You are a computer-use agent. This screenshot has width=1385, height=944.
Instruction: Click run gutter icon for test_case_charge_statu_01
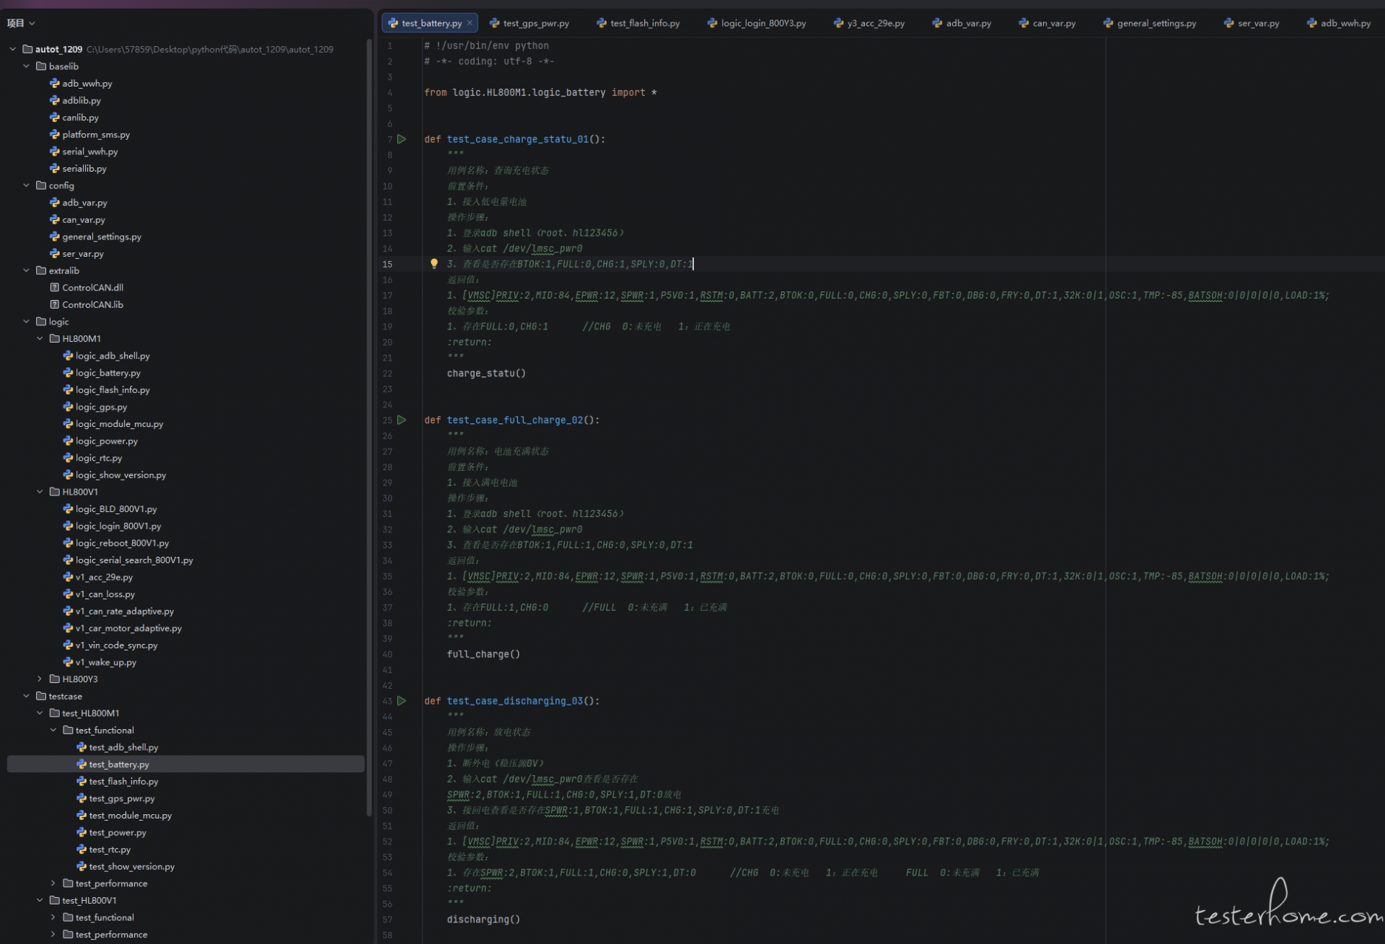(402, 139)
